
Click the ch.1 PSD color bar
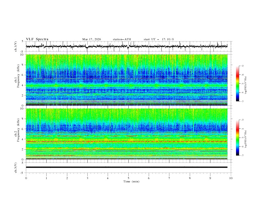tap(238, 84)
